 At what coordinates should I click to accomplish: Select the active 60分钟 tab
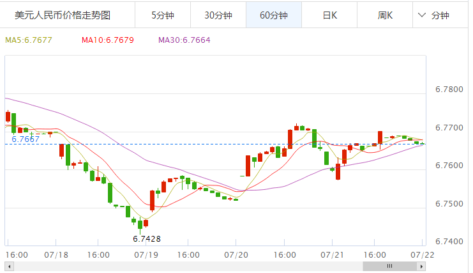point(274,15)
